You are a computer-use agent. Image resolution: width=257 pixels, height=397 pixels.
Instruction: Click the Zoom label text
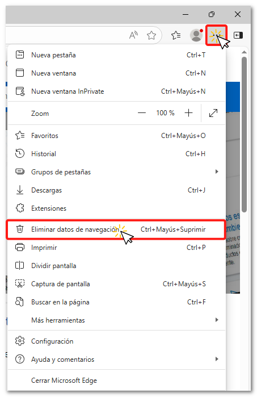coord(40,114)
